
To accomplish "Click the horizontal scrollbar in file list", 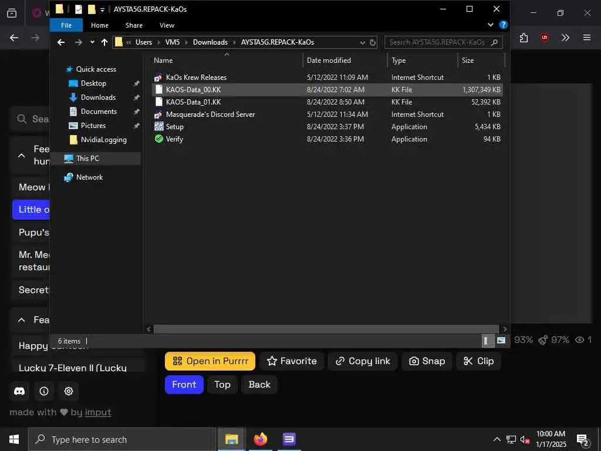I will pos(326,329).
